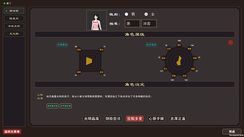Screen dimensions: 244x137
Task: Click the 手工 skill node valued 127
Action: [165, 69]
